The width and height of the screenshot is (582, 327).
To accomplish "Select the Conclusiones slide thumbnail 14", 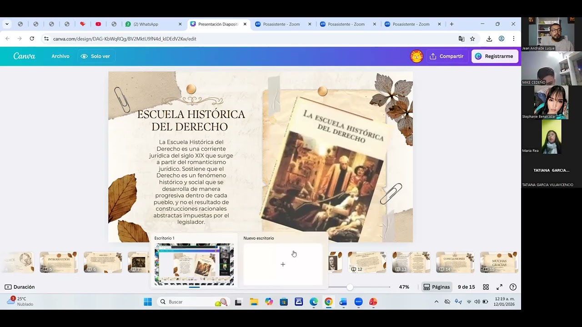I will point(455,263).
